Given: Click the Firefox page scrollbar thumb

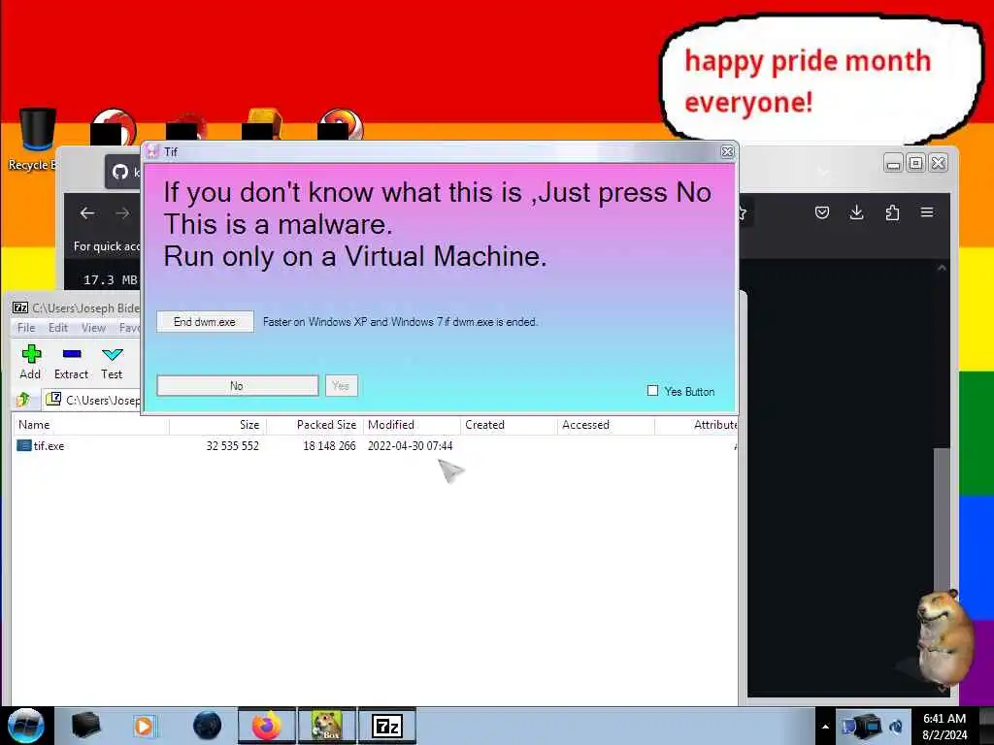Looking at the screenshot, I should pyautogui.click(x=942, y=521).
